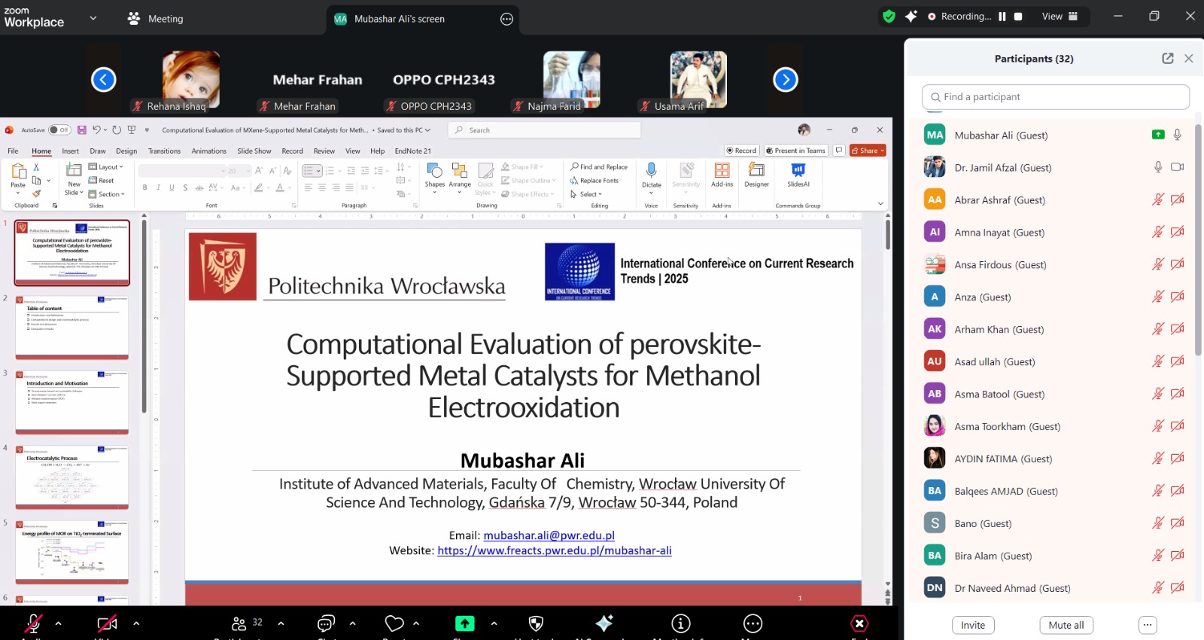Open the Zoom Workplace dropdown chevron
Screen dimensions: 1204x640
(93, 18)
